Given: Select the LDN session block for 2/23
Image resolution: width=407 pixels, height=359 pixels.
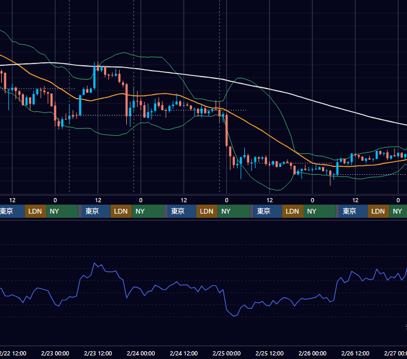Looking at the screenshot, I should [122, 211].
